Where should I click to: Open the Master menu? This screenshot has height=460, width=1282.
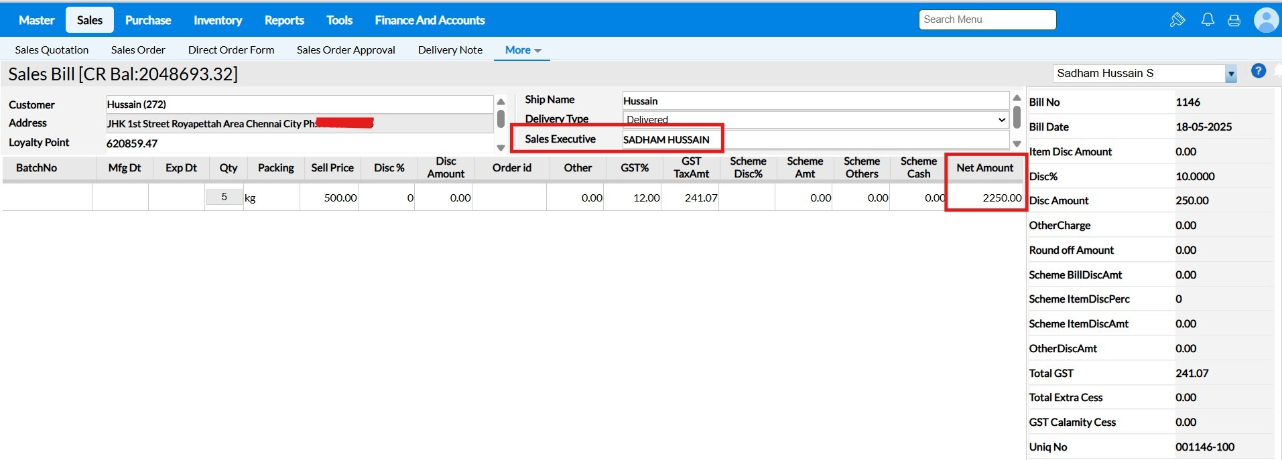tap(36, 20)
